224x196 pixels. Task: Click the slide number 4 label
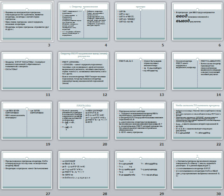click(106, 45)
